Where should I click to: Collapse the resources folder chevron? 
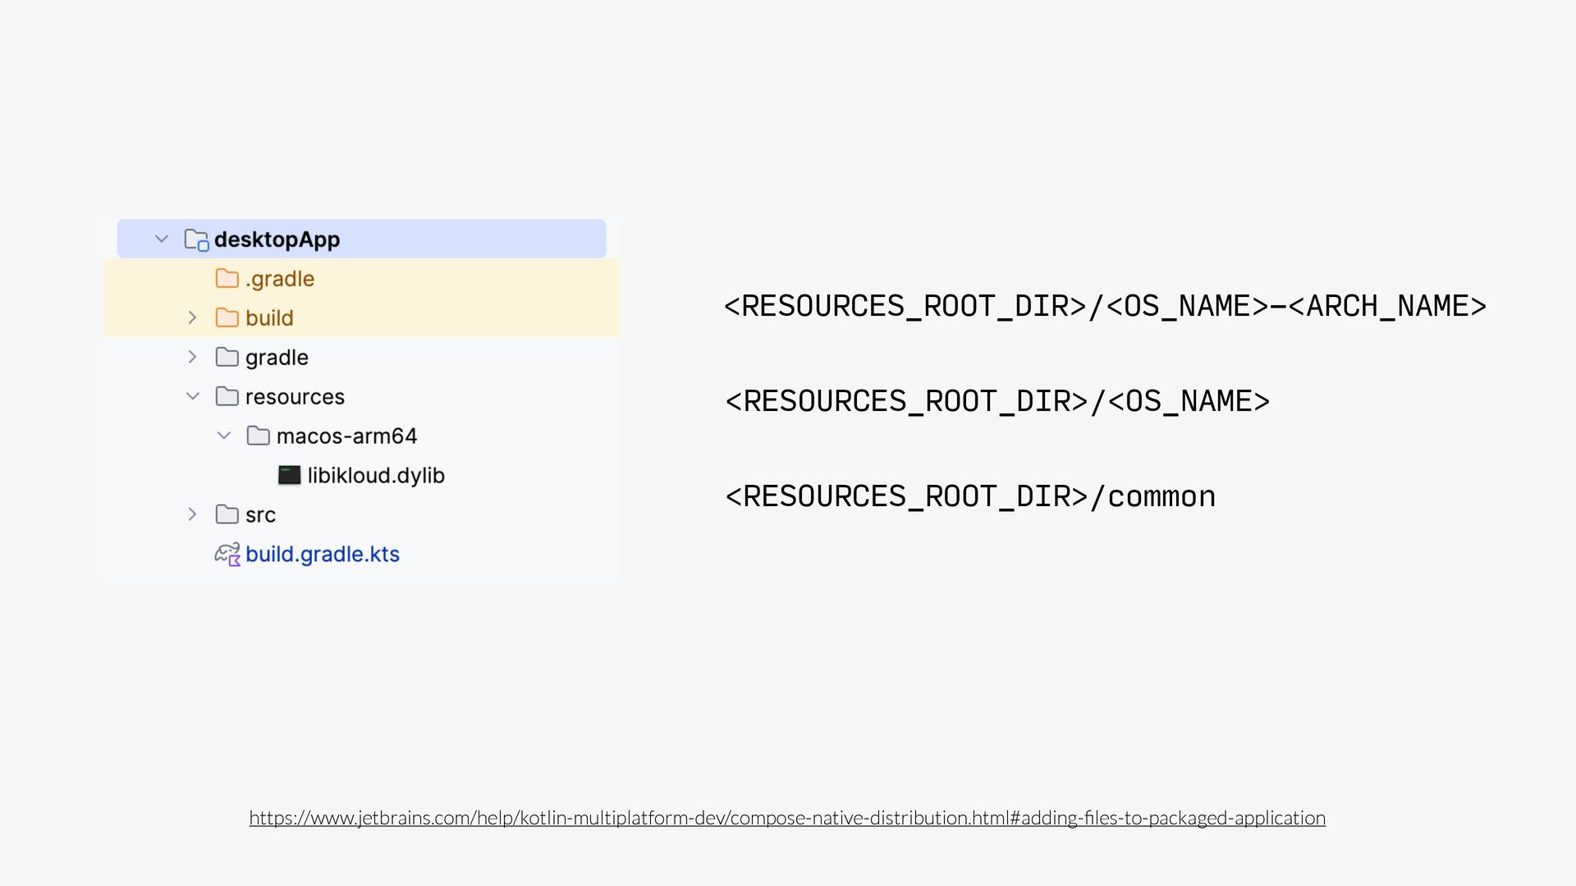point(192,397)
